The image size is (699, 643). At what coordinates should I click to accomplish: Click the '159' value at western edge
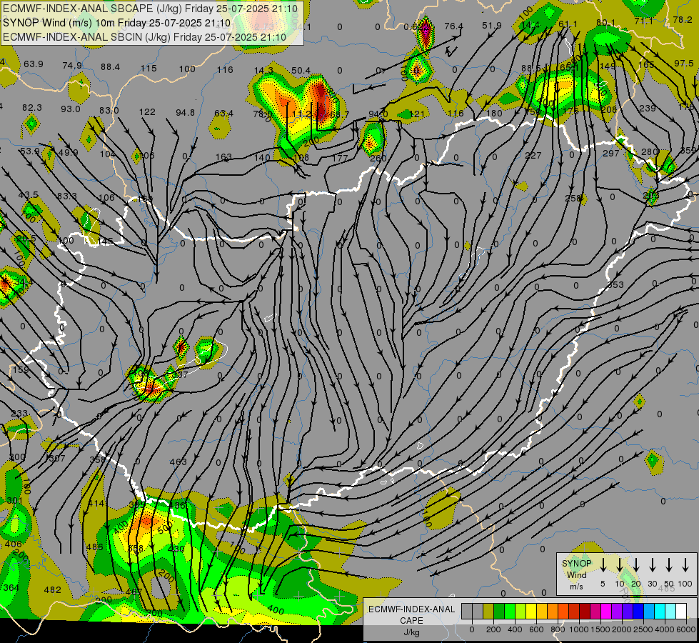[x=21, y=369]
